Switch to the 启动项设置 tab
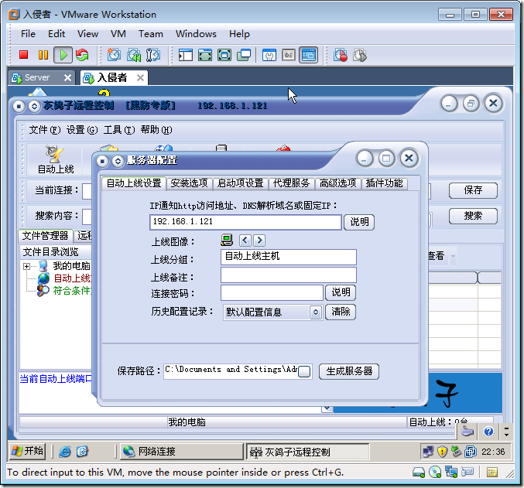 240,183
